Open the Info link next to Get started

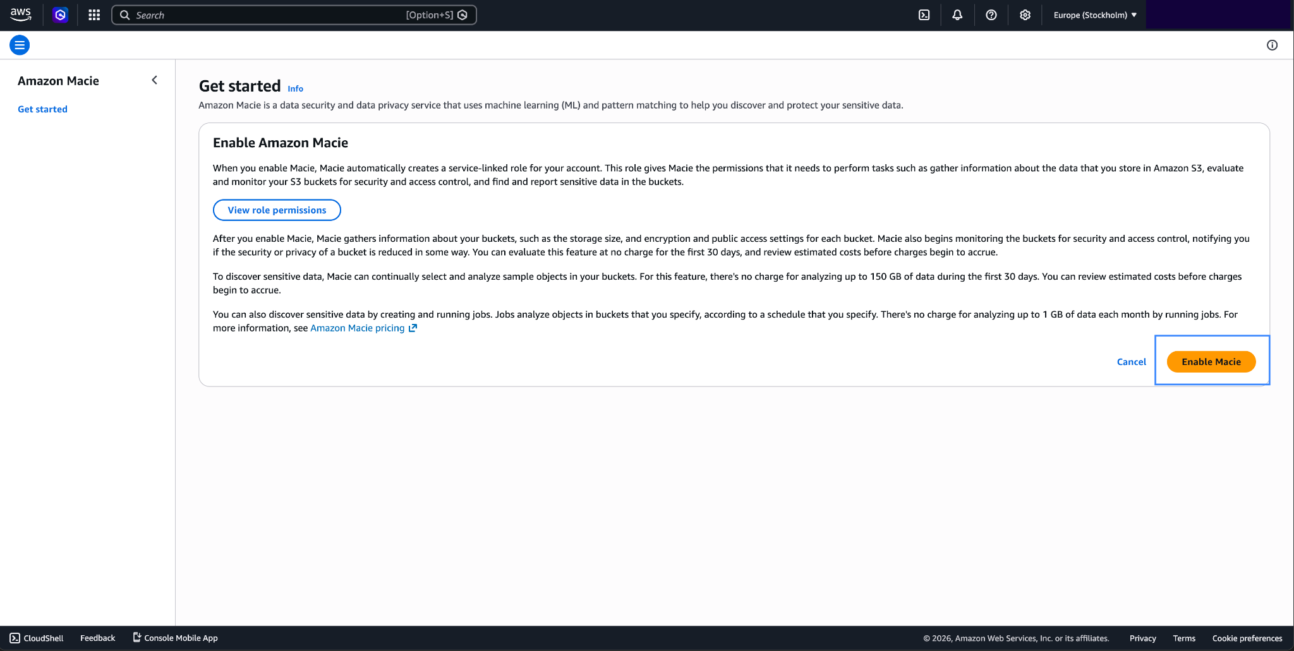click(x=295, y=88)
